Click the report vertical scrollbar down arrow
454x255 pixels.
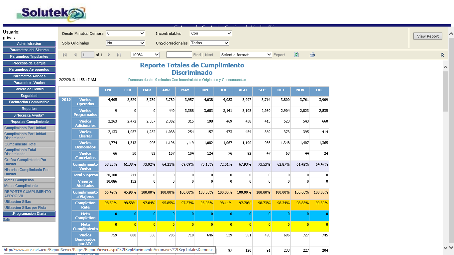click(x=446, y=247)
